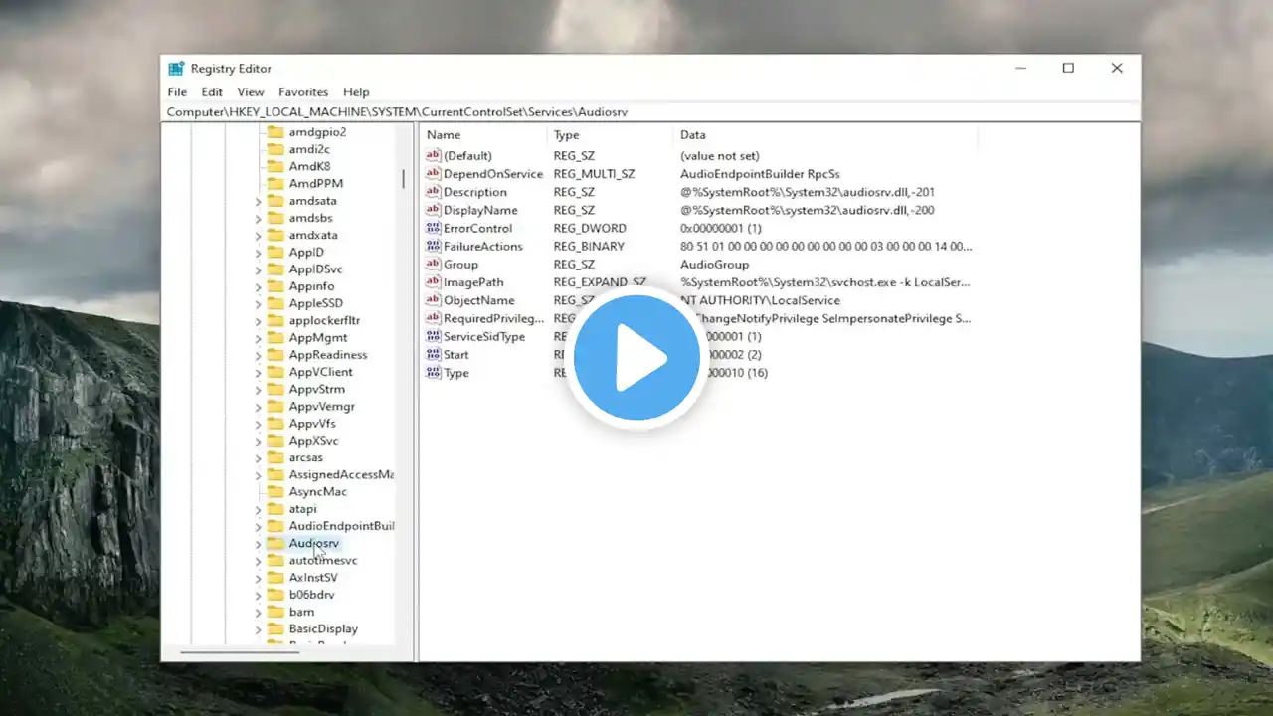Expand the amdsata key chevron
Image resolution: width=1273 pixels, height=716 pixels.
pyautogui.click(x=258, y=201)
